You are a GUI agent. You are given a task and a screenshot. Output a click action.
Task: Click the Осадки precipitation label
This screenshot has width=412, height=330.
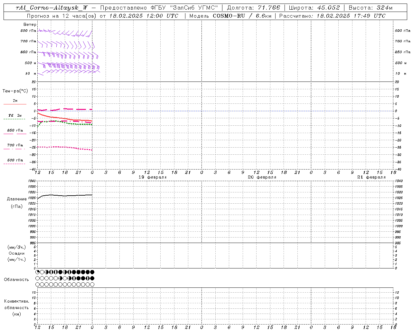click(x=17, y=253)
